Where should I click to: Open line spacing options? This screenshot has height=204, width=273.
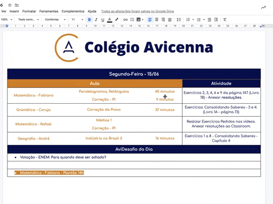click(179, 20)
